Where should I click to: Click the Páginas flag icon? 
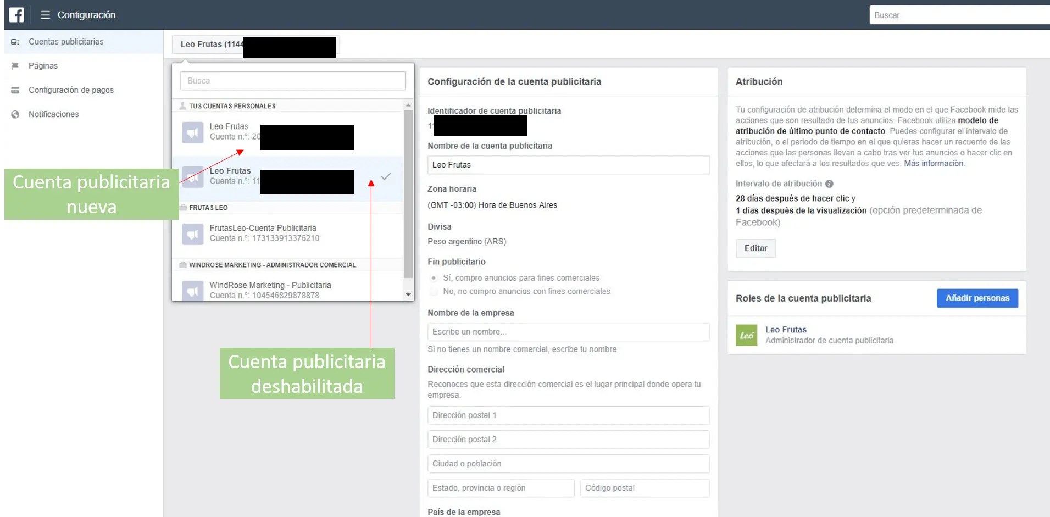click(x=15, y=66)
